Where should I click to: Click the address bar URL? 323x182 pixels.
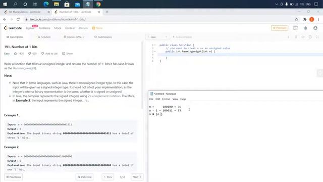(x=58, y=19)
